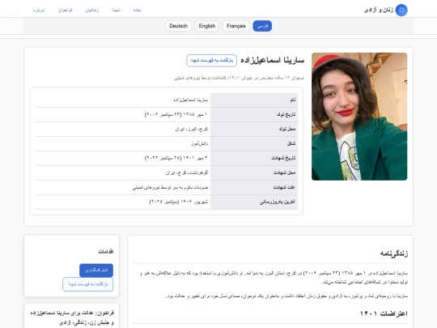This screenshot has height=328, width=437.
Task: Click the علت شهادت label cell
Action: [254, 187]
